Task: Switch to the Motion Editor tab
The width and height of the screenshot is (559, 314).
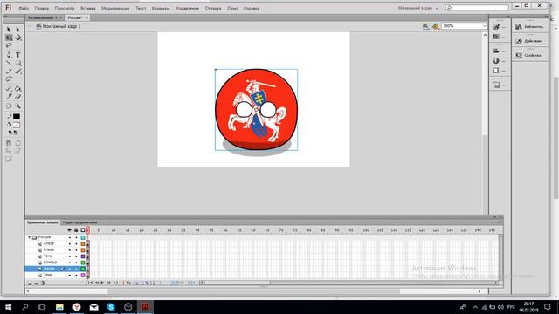Action: click(x=79, y=222)
